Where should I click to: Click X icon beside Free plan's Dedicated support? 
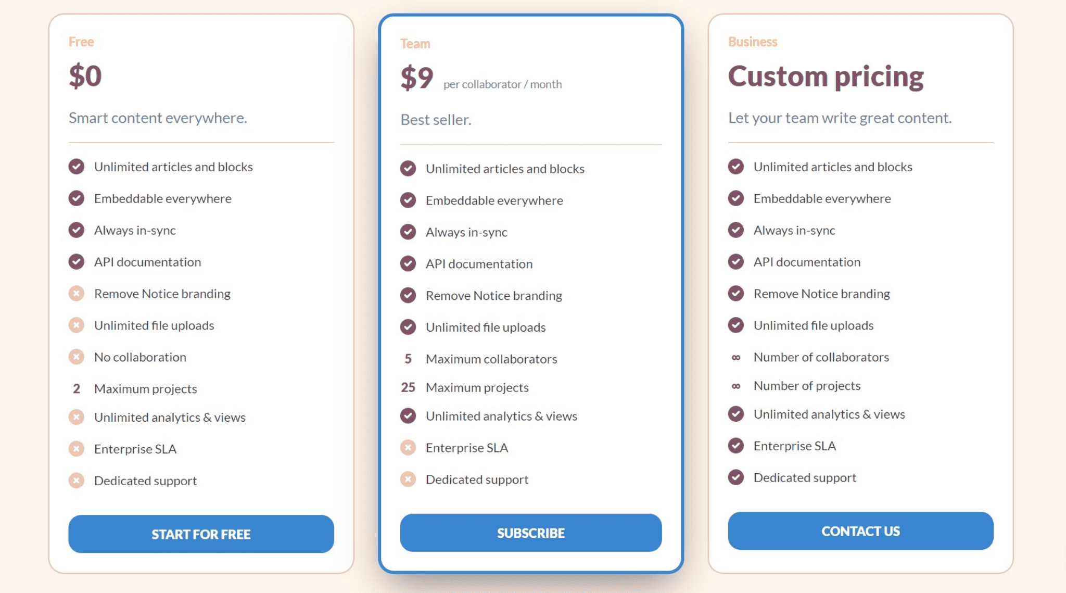coord(77,480)
